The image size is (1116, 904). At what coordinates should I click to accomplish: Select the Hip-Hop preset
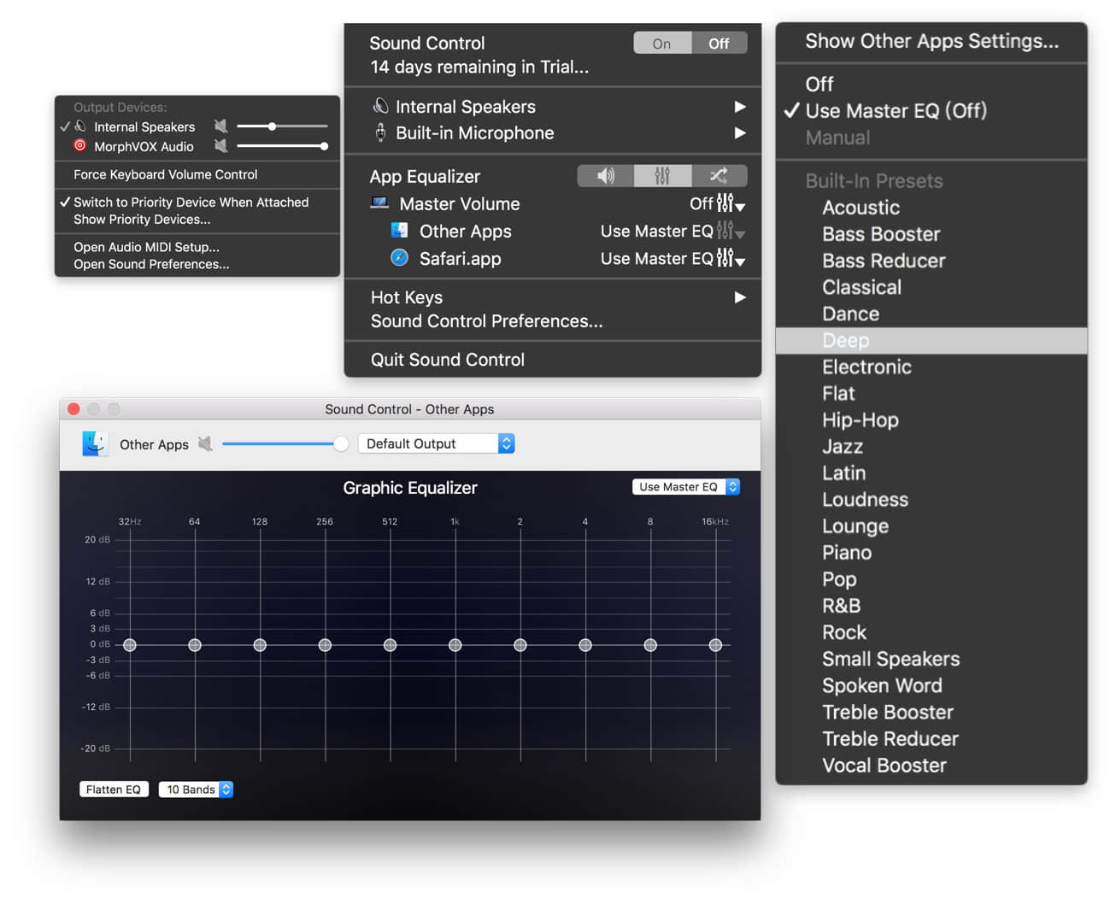[860, 420]
